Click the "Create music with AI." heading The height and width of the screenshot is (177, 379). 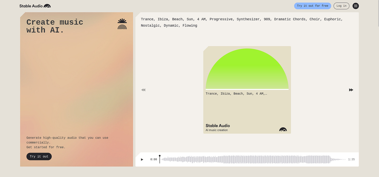[x=55, y=26]
